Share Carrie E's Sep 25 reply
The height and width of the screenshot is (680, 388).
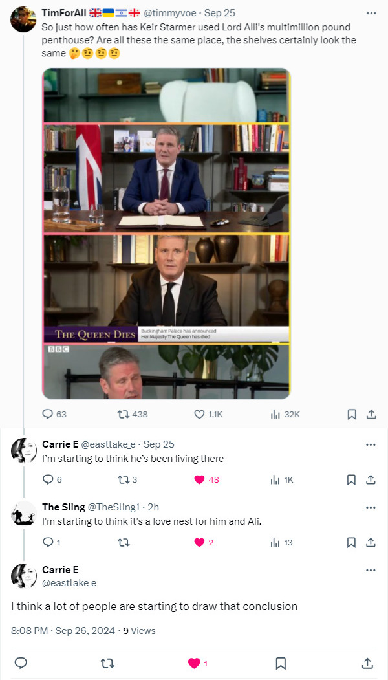[371, 479]
